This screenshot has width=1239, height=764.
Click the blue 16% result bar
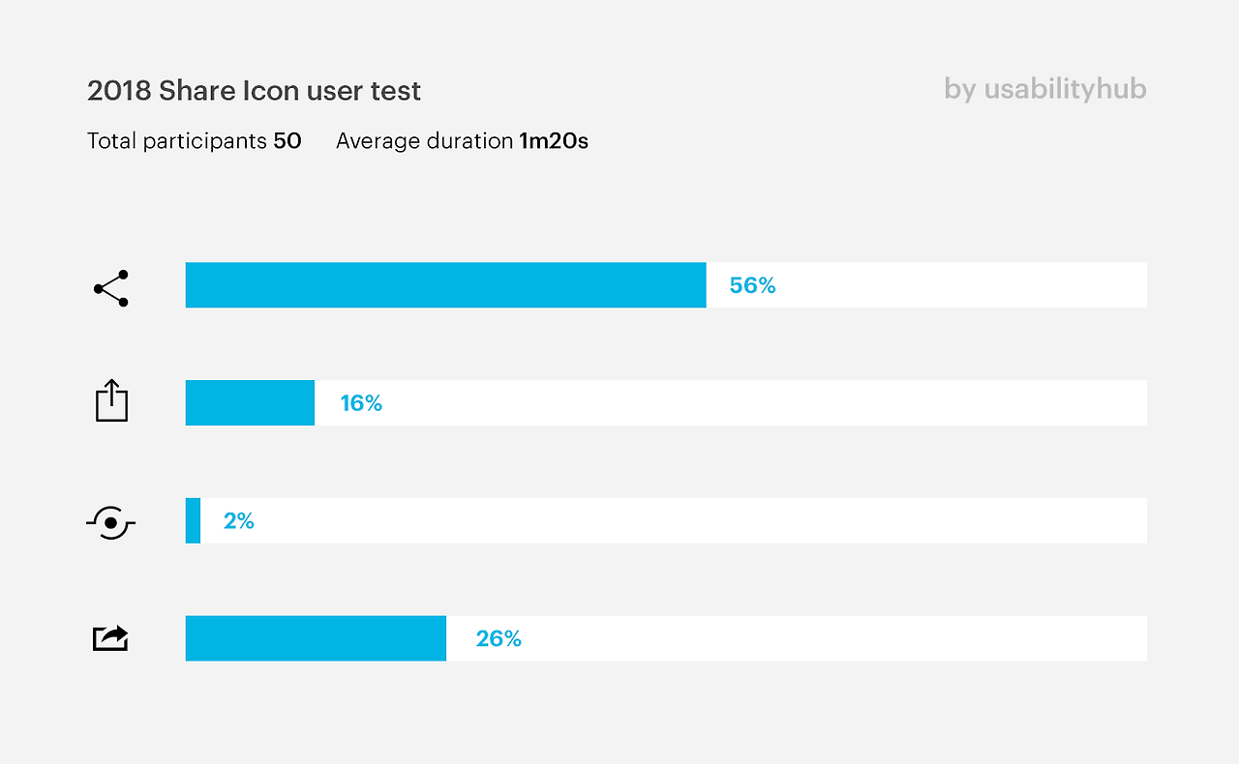point(250,402)
